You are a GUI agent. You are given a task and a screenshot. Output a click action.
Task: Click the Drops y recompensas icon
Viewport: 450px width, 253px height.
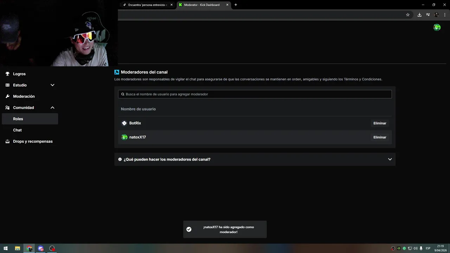[7, 141]
